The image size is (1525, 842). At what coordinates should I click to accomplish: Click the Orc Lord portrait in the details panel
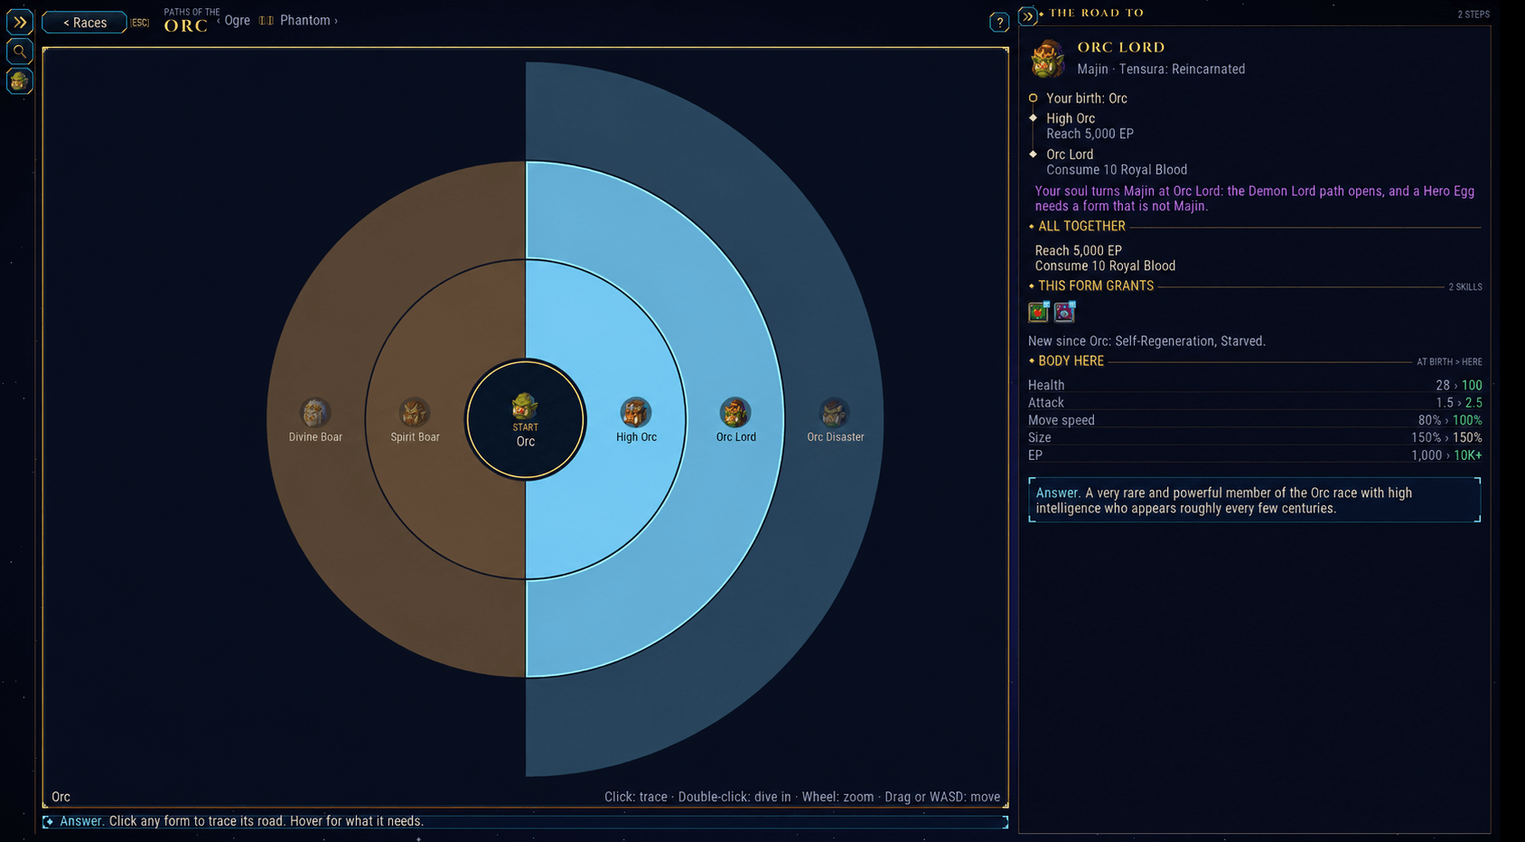click(1048, 59)
